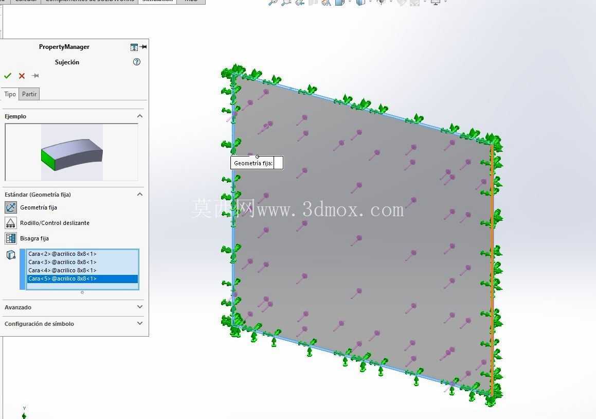Select the Bisagra fija fixture icon

coord(11,238)
